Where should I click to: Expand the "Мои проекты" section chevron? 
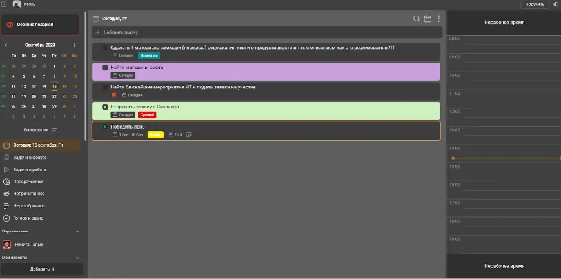[x=77, y=258]
